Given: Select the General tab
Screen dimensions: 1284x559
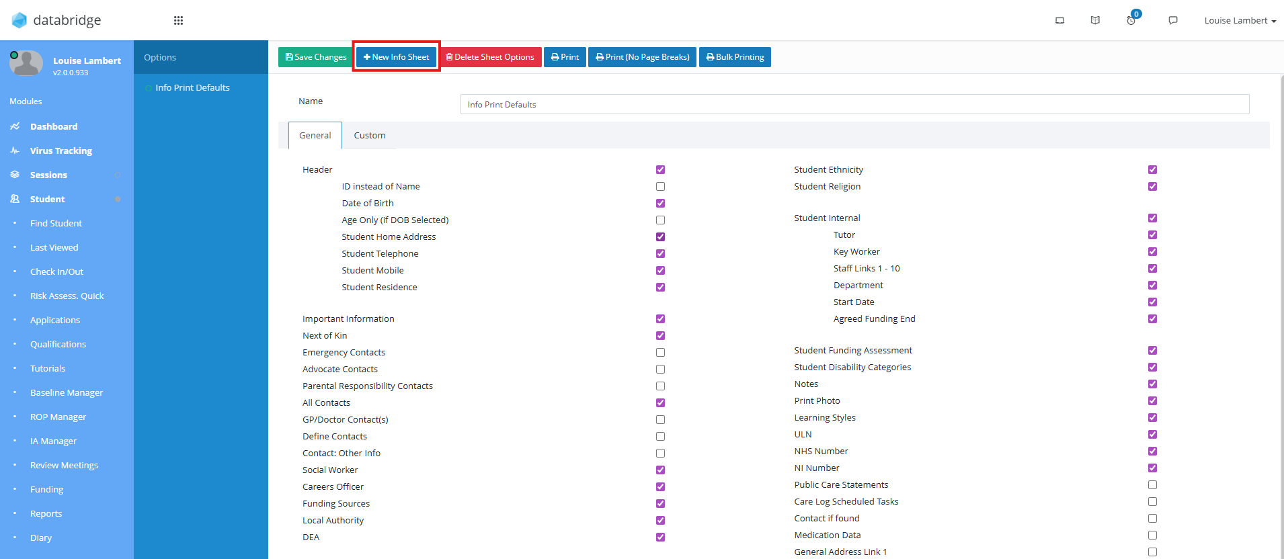Looking at the screenshot, I should click(x=315, y=135).
